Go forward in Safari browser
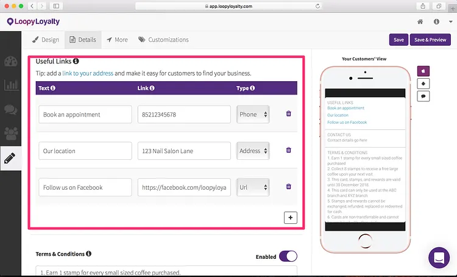 point(41,6)
